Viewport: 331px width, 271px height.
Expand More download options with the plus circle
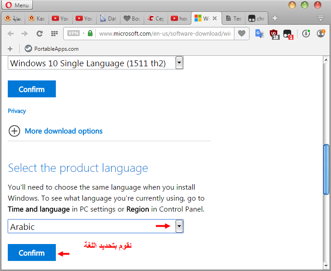14,131
